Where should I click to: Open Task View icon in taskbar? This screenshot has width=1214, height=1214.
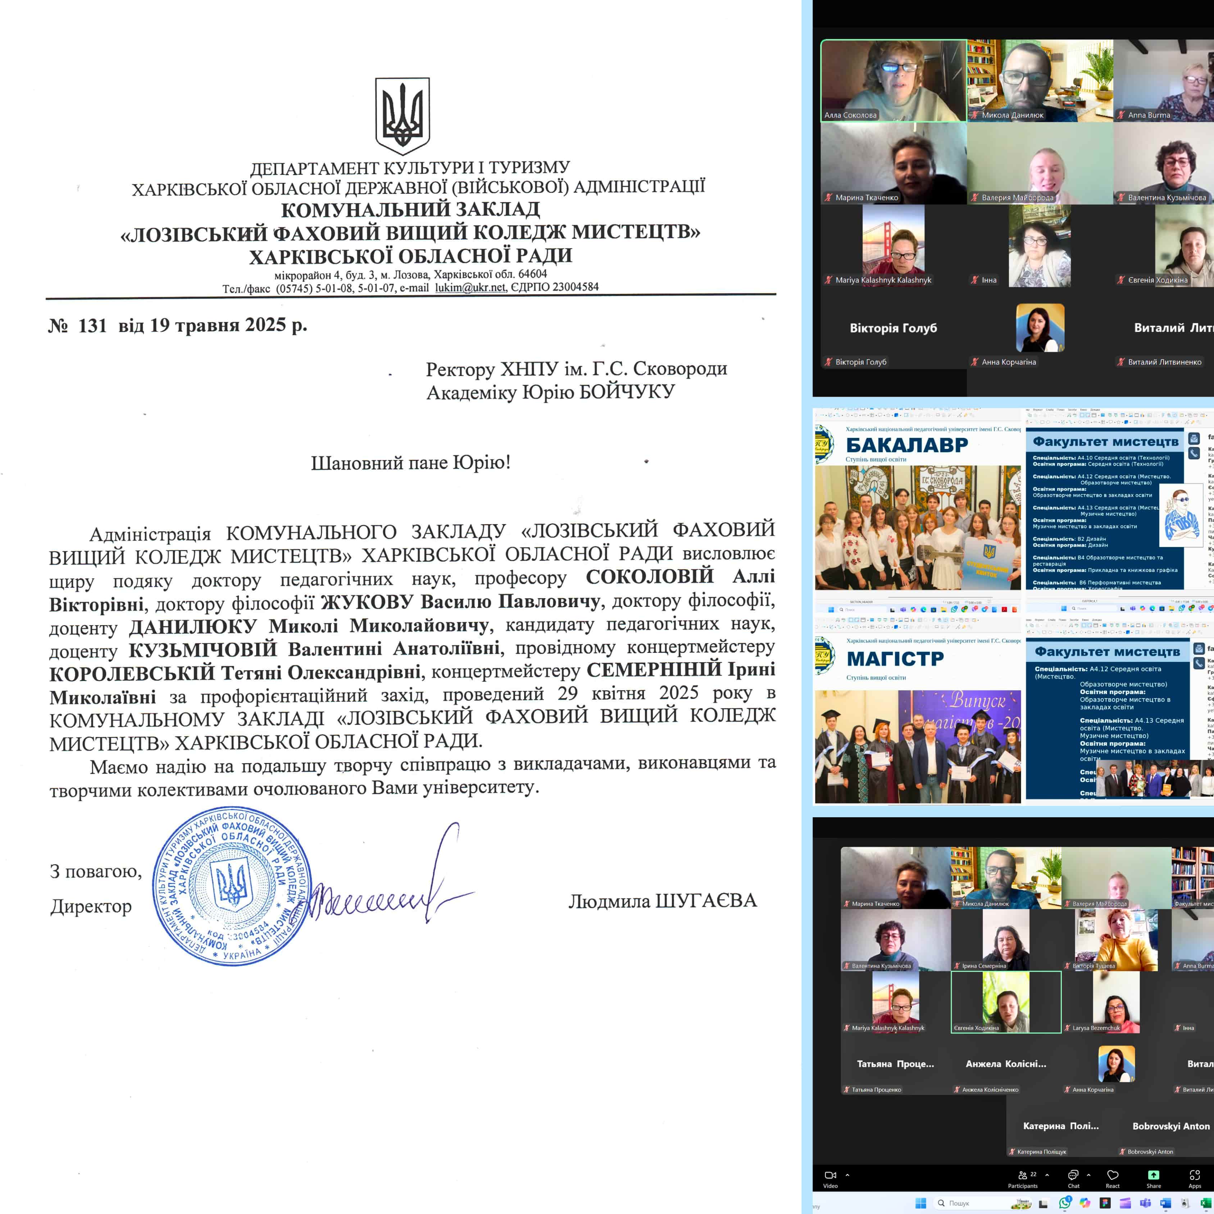[x=1043, y=1203]
